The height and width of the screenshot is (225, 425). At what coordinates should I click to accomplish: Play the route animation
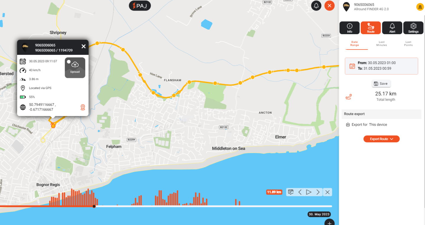[309, 192]
